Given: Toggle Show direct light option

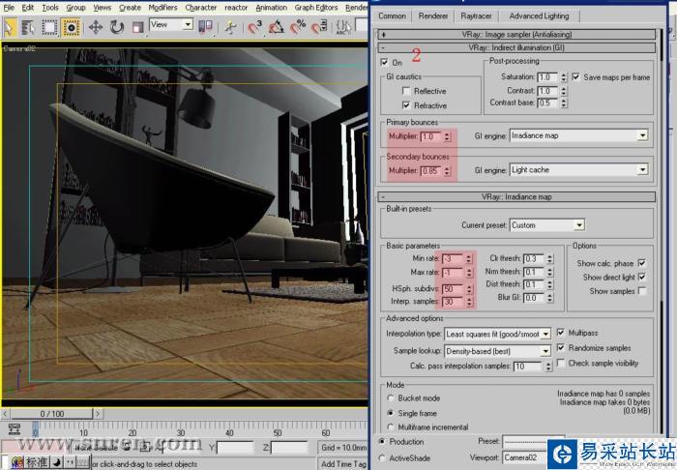Looking at the screenshot, I should (x=642, y=278).
